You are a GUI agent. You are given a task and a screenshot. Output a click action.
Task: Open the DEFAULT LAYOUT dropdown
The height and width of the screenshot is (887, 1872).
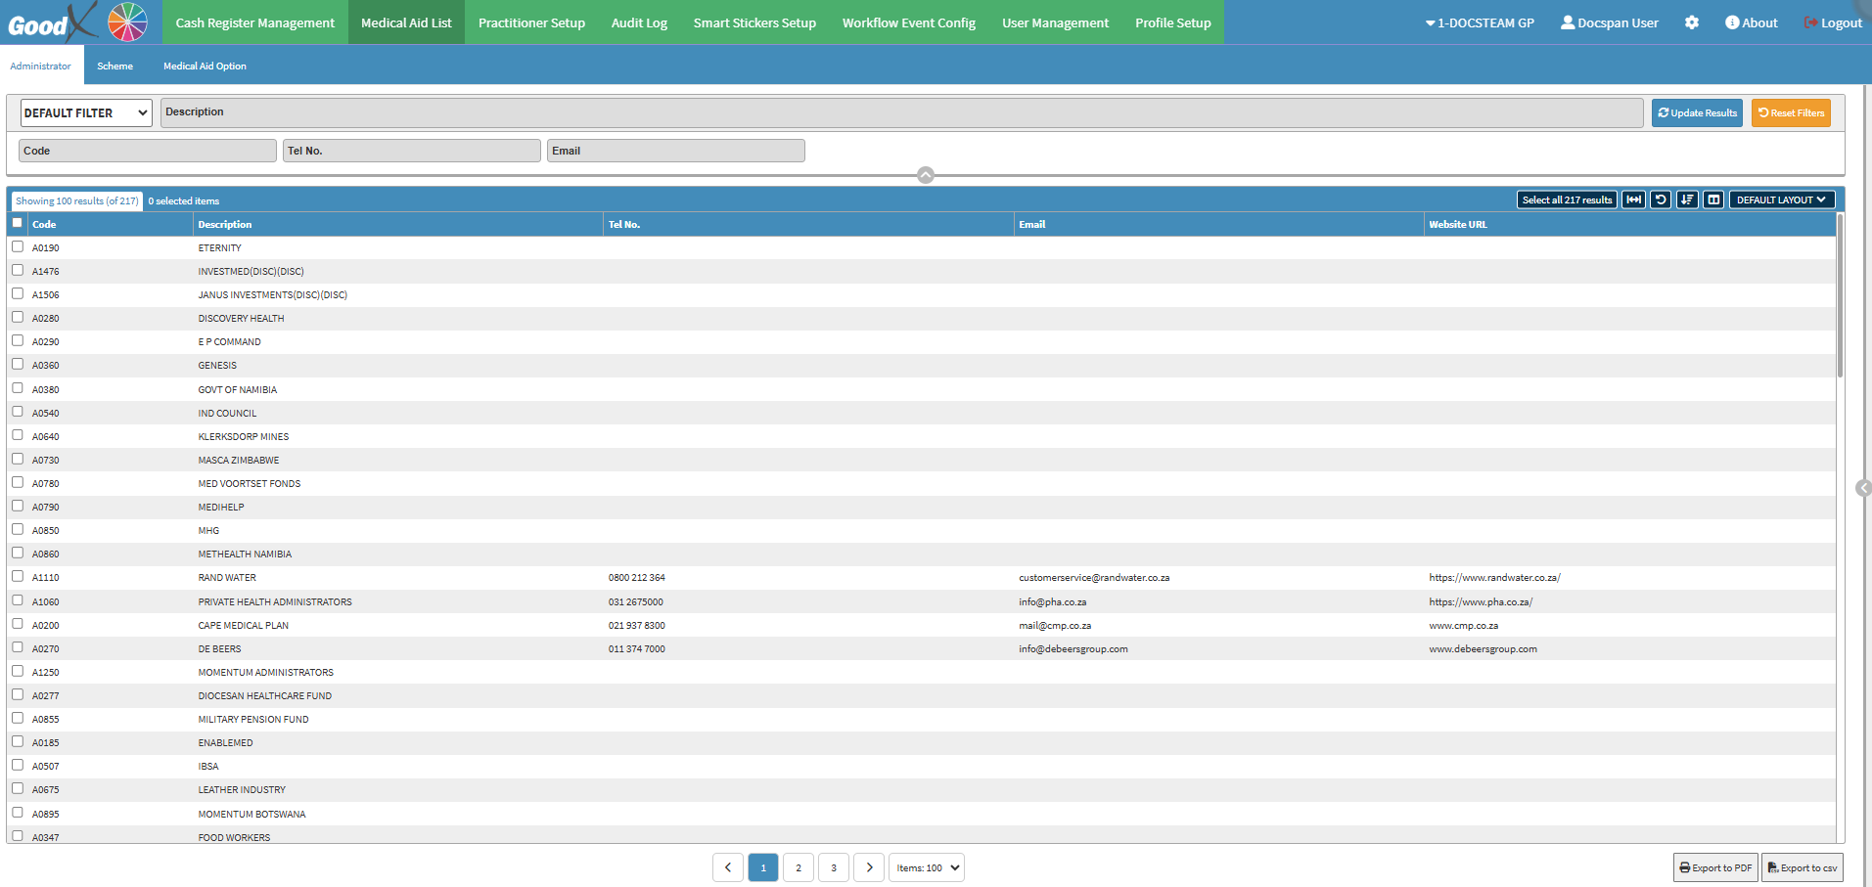click(1781, 200)
